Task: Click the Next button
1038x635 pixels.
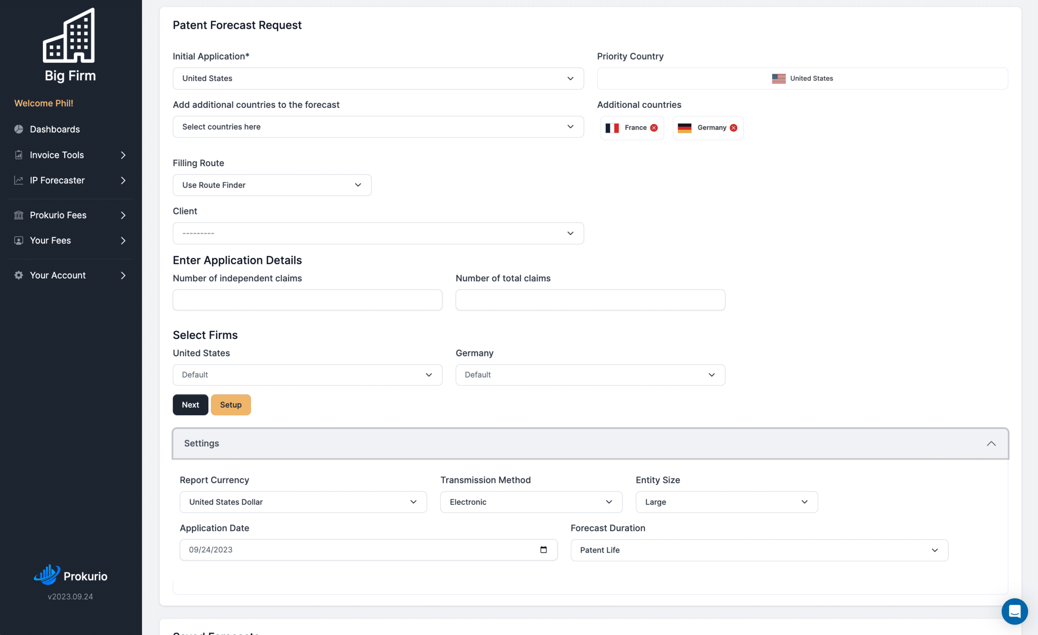Action: [191, 405]
